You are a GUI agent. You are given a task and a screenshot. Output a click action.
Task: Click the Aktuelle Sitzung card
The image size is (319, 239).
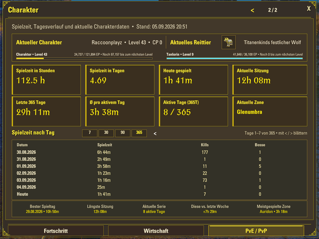(270, 80)
